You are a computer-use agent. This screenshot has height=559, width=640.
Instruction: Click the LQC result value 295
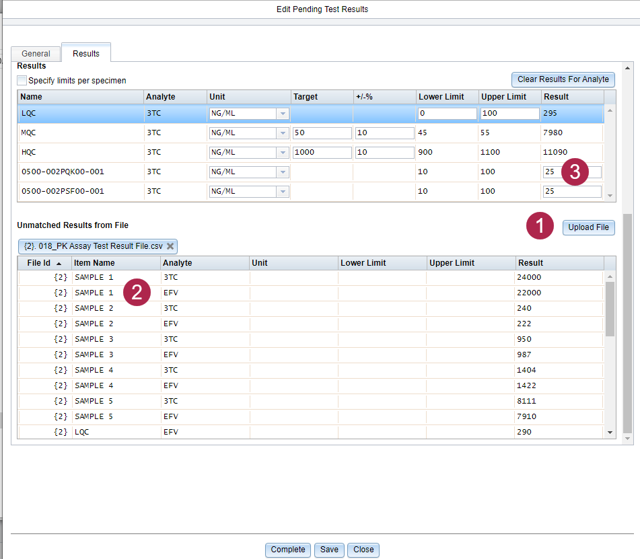point(550,113)
